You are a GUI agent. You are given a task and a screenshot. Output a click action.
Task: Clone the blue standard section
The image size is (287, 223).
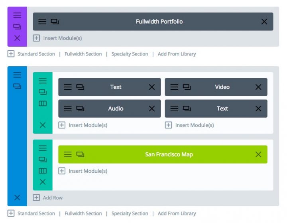[17, 86]
